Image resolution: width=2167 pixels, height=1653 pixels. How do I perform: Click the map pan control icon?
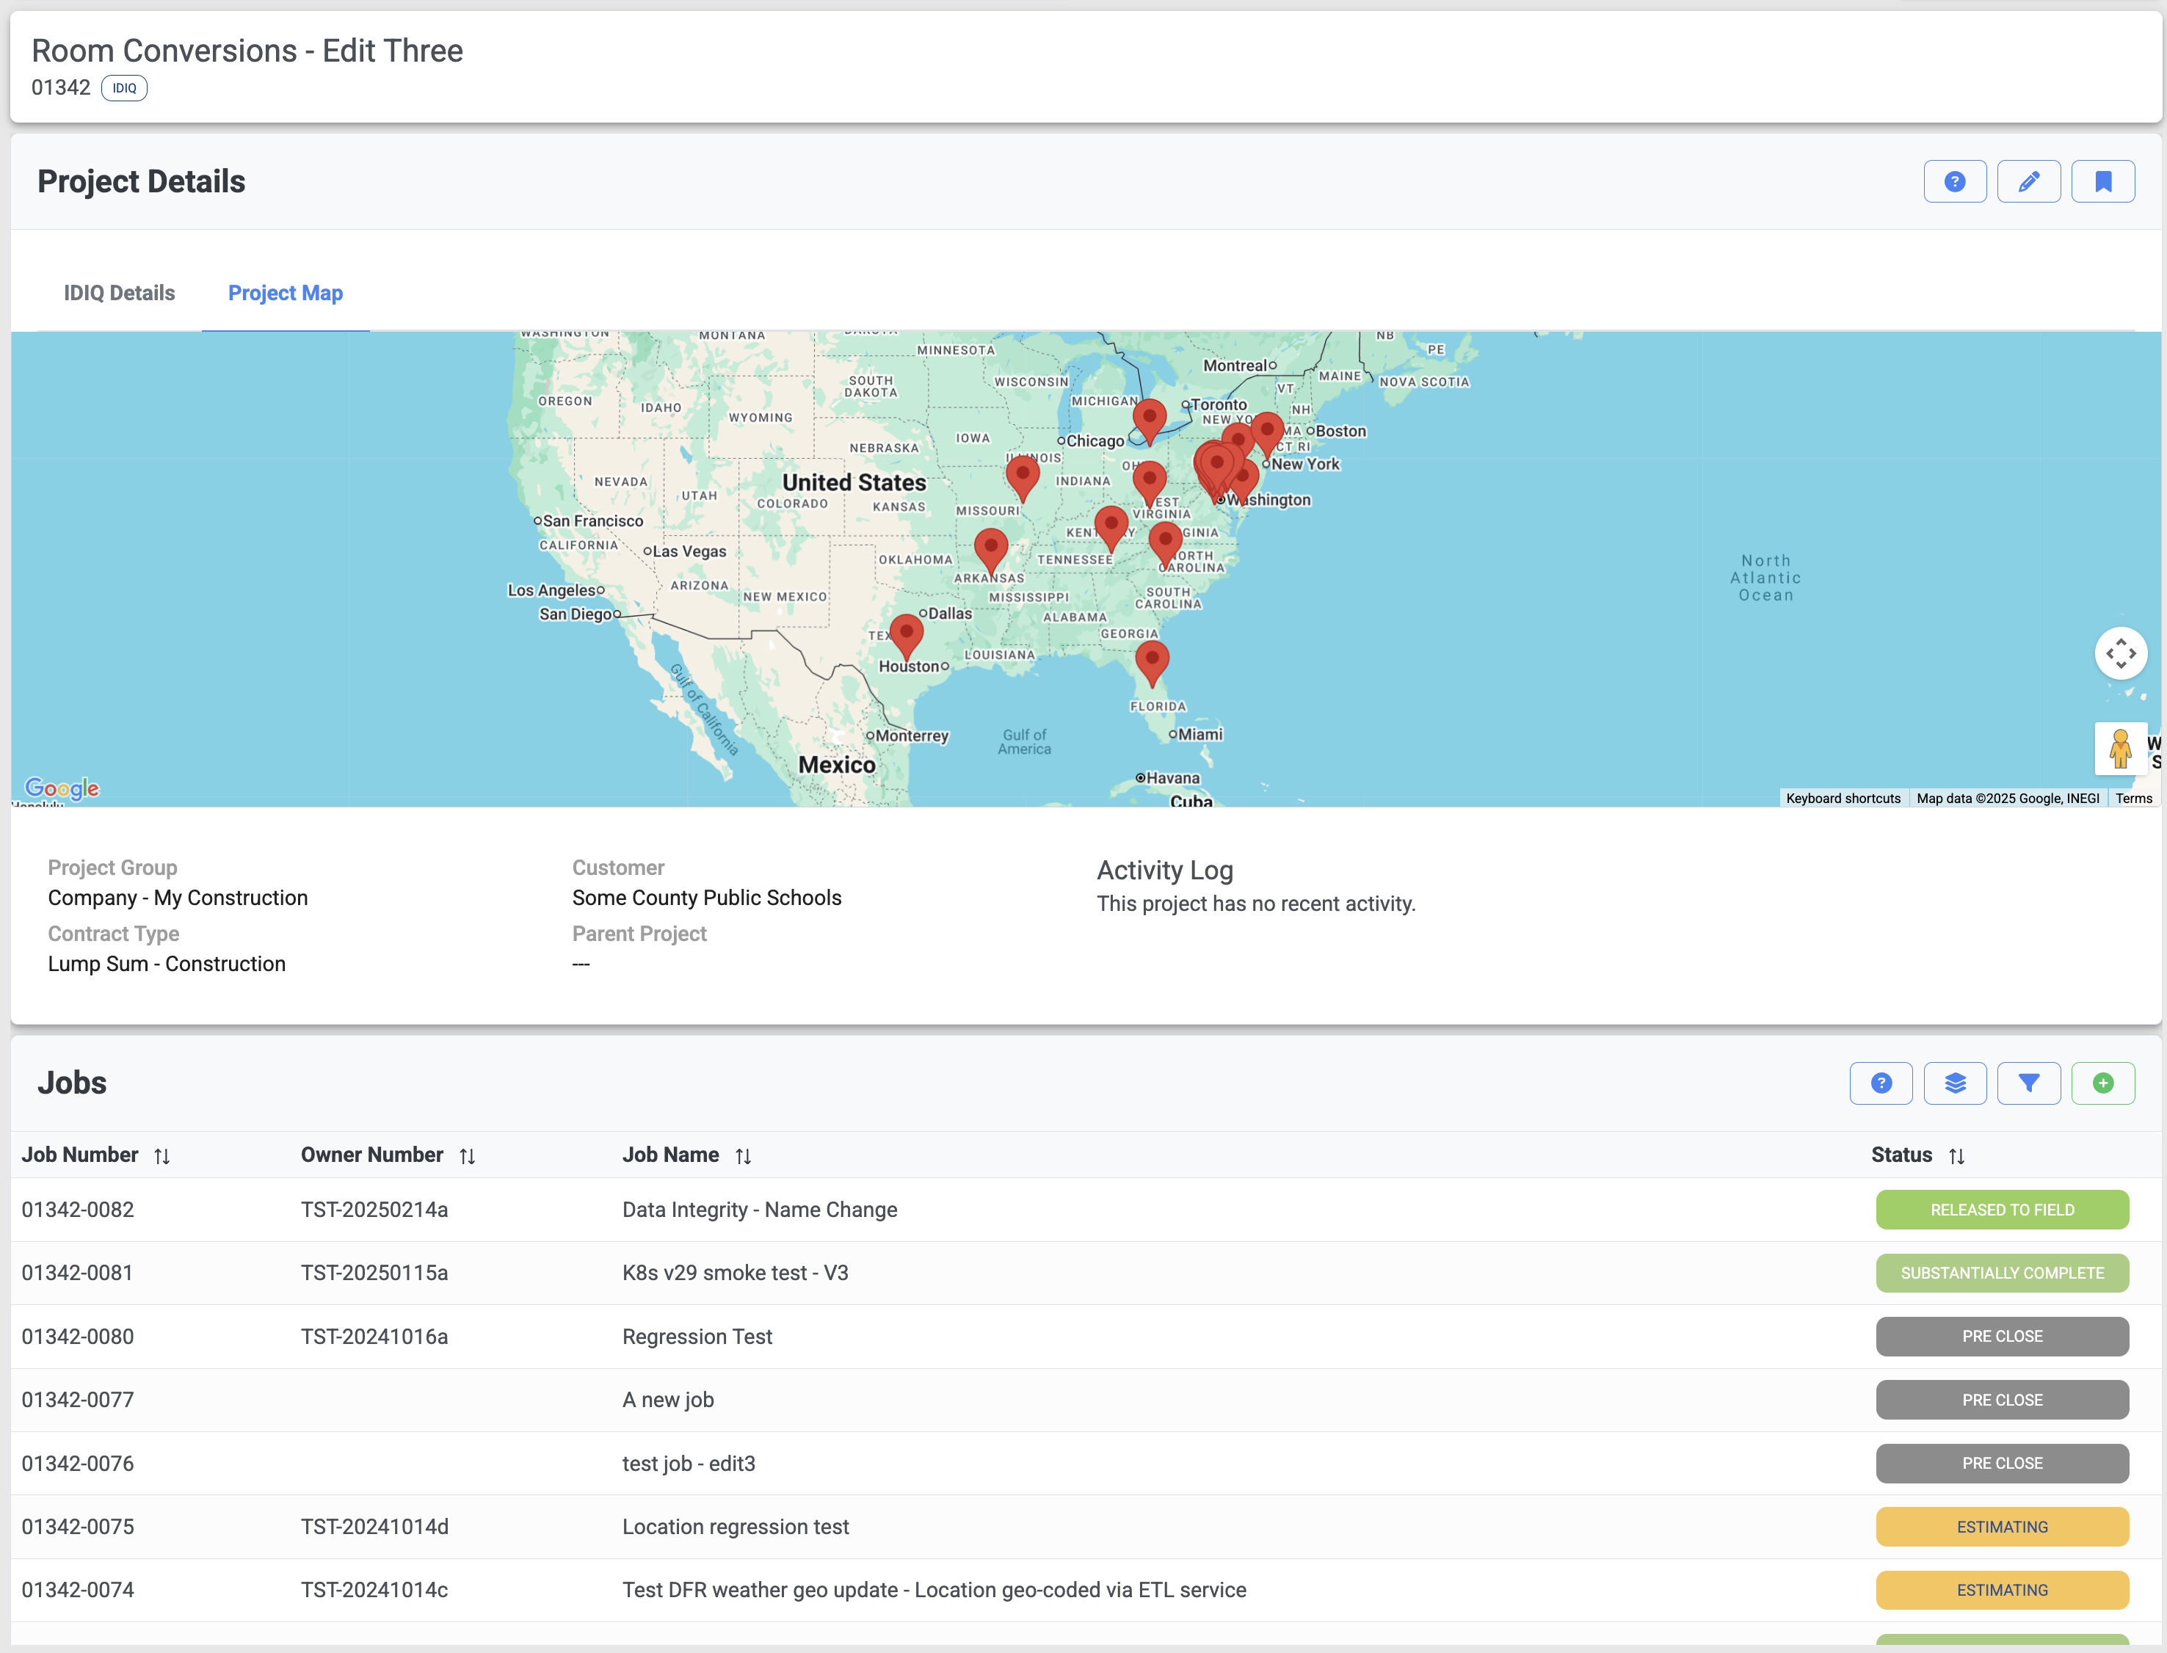(2121, 653)
